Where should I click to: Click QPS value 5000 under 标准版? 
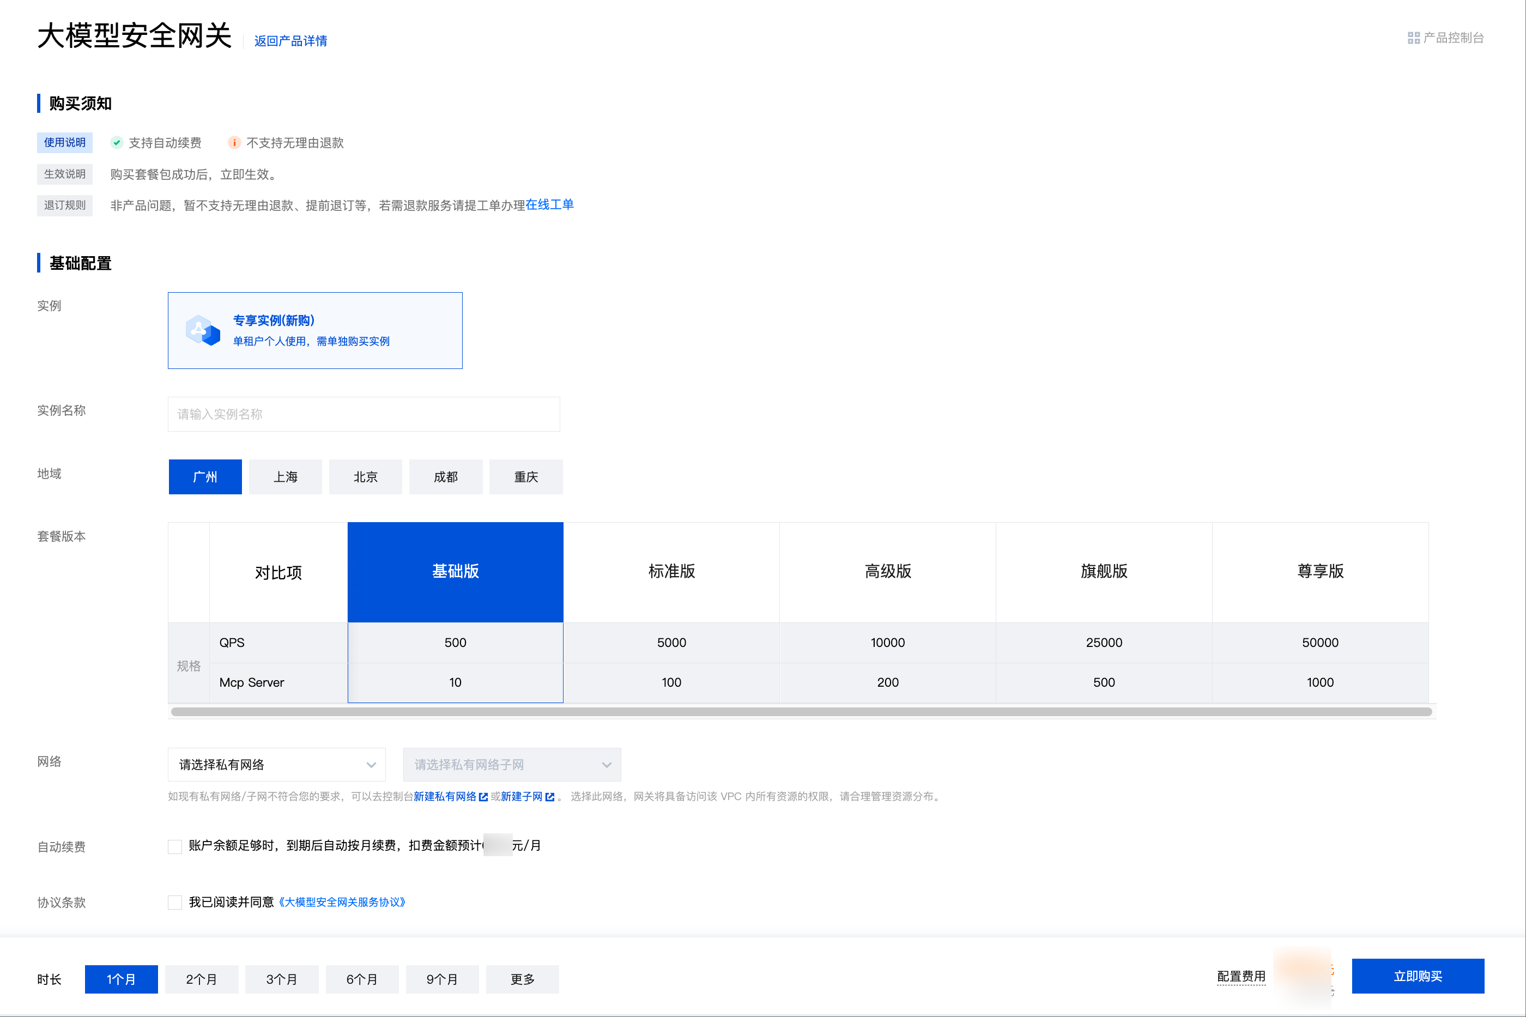[x=672, y=643]
